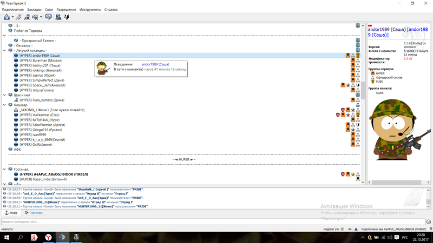Select user andor1989 (Саша) in tree

[x=40, y=56]
